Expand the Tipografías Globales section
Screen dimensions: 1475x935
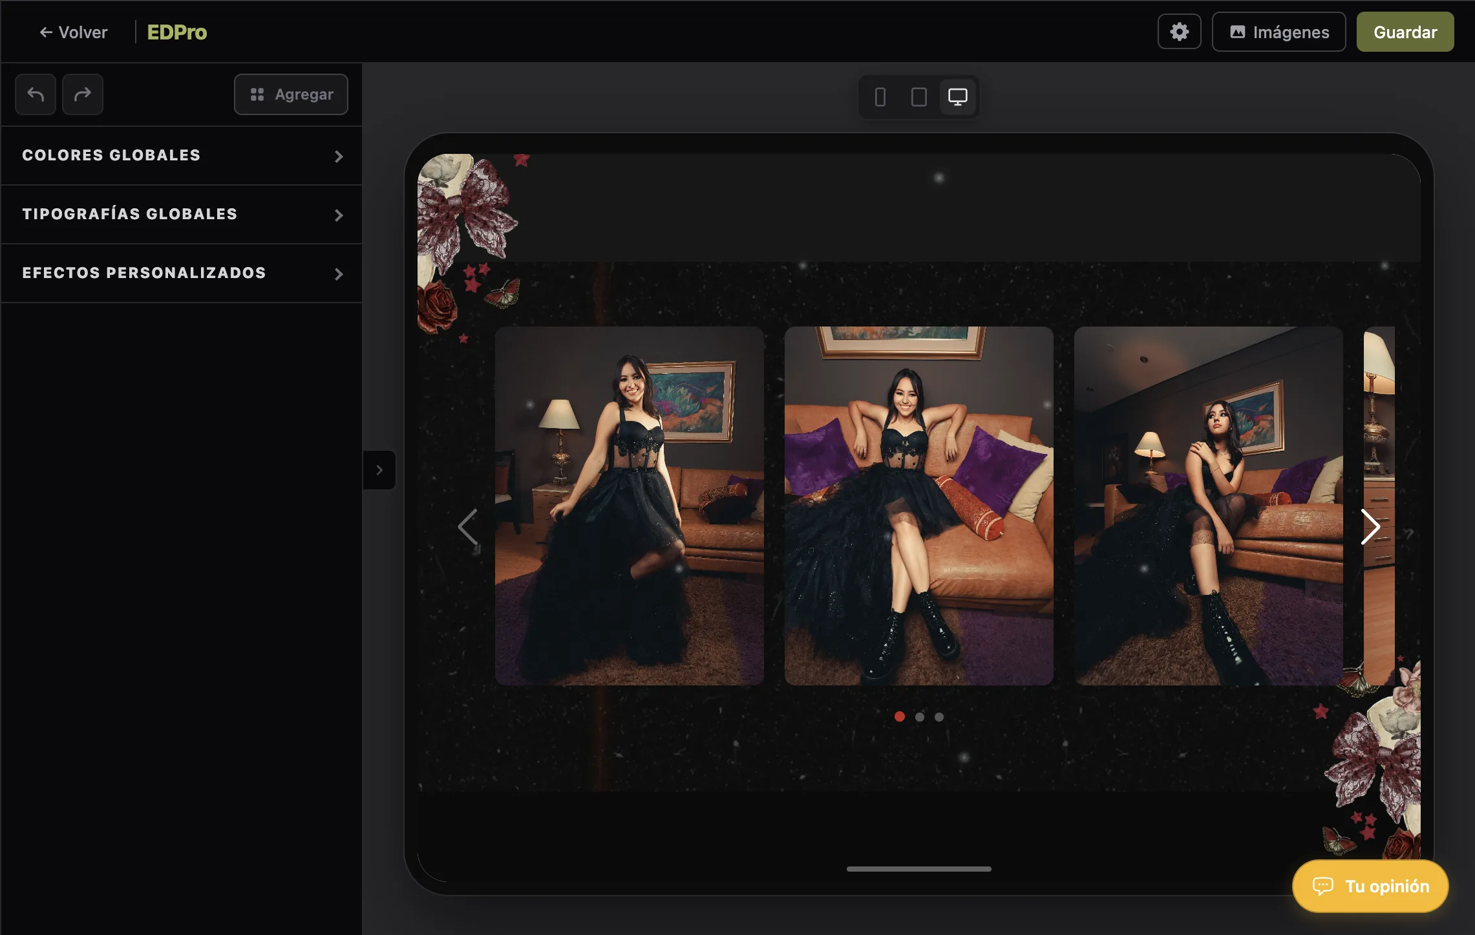[x=182, y=215]
